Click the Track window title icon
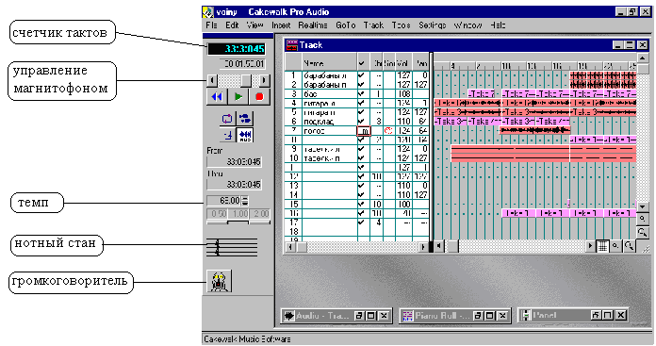 coord(291,45)
